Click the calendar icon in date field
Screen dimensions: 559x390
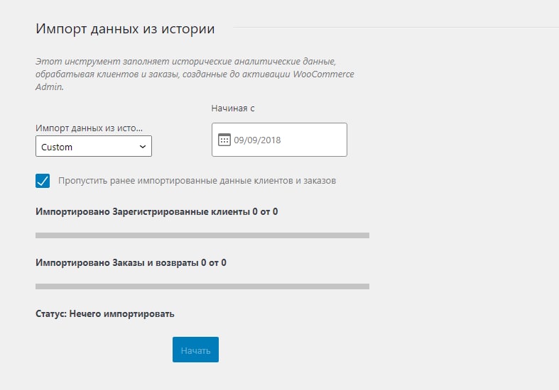pyautogui.click(x=224, y=140)
